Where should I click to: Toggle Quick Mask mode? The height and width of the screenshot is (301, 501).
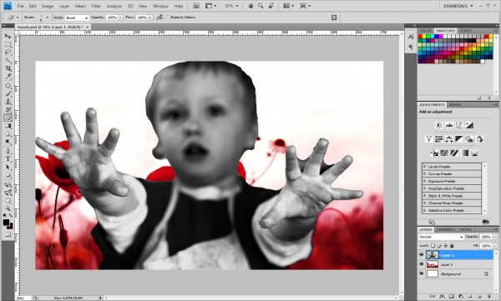(x=8, y=234)
